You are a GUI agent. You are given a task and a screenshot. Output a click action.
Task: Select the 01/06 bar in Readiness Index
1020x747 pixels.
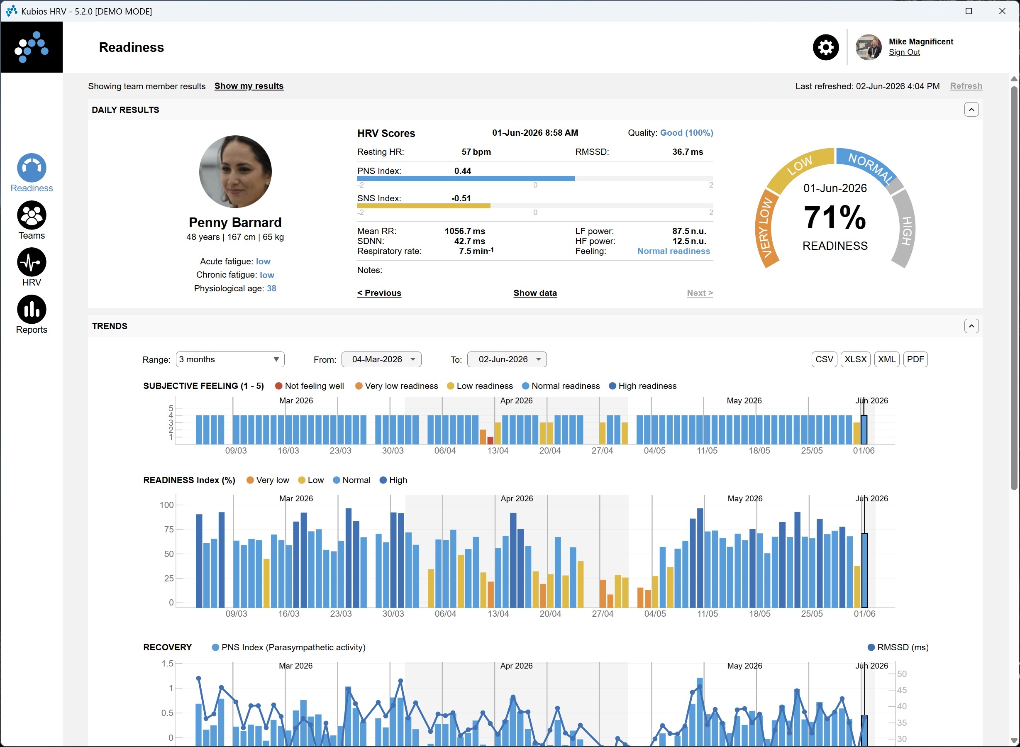point(864,570)
